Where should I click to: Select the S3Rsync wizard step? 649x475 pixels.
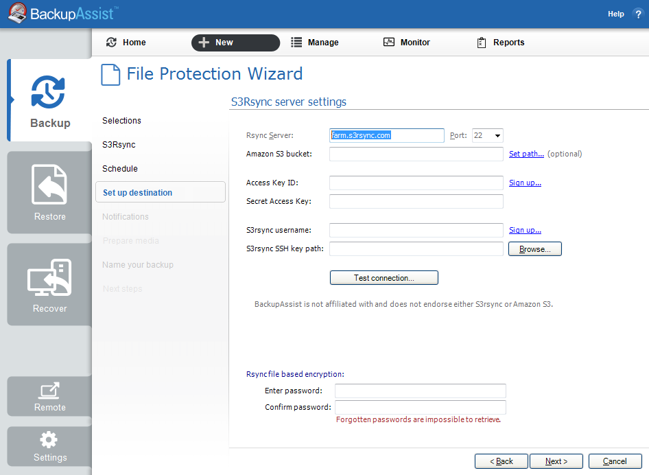pos(119,145)
